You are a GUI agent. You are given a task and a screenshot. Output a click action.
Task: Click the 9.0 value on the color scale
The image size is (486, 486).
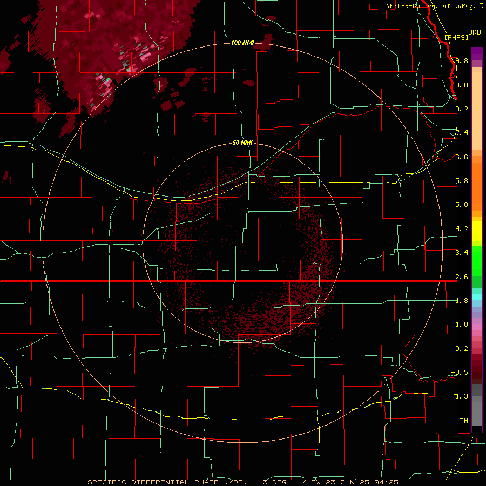click(x=462, y=85)
